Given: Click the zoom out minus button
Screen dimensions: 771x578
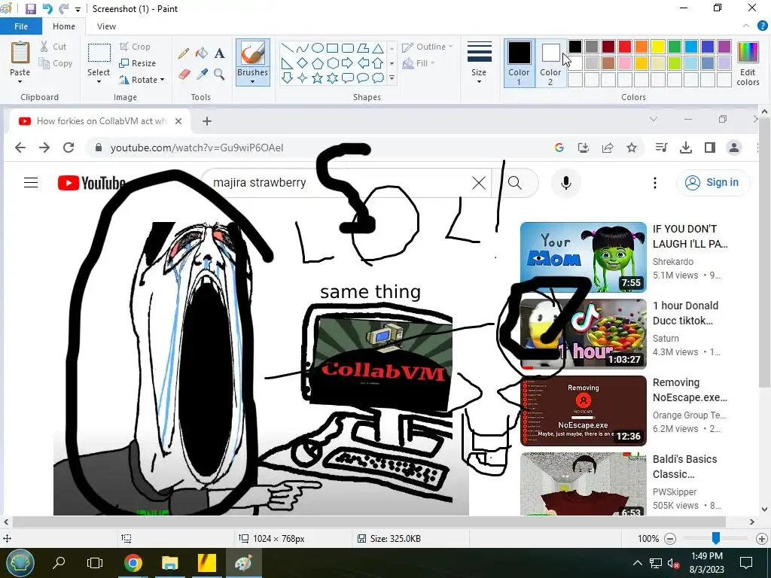Looking at the screenshot, I should pos(670,539).
